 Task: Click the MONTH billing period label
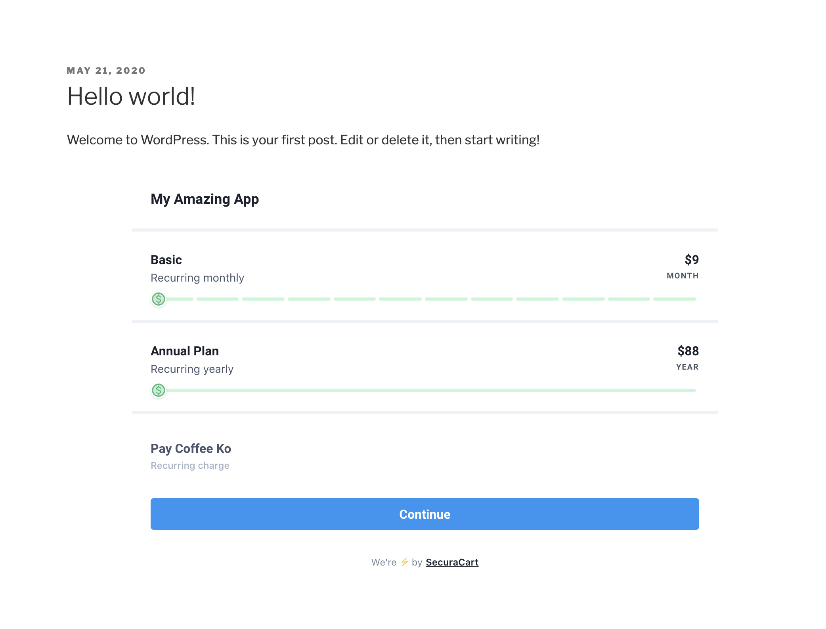[x=683, y=276]
